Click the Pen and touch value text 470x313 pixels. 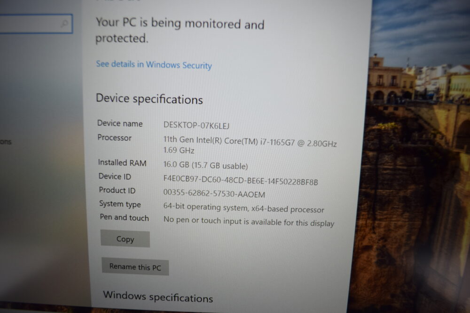click(x=249, y=222)
